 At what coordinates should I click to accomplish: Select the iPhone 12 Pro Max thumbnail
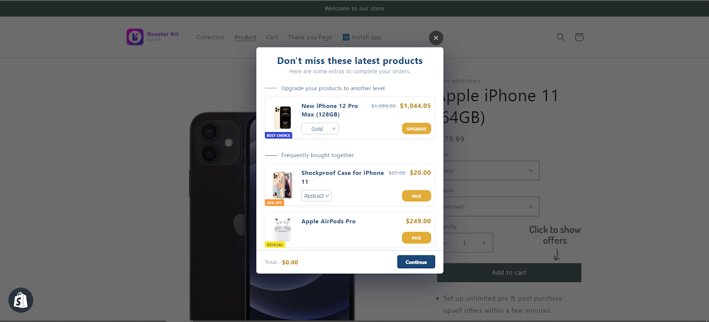(x=283, y=118)
